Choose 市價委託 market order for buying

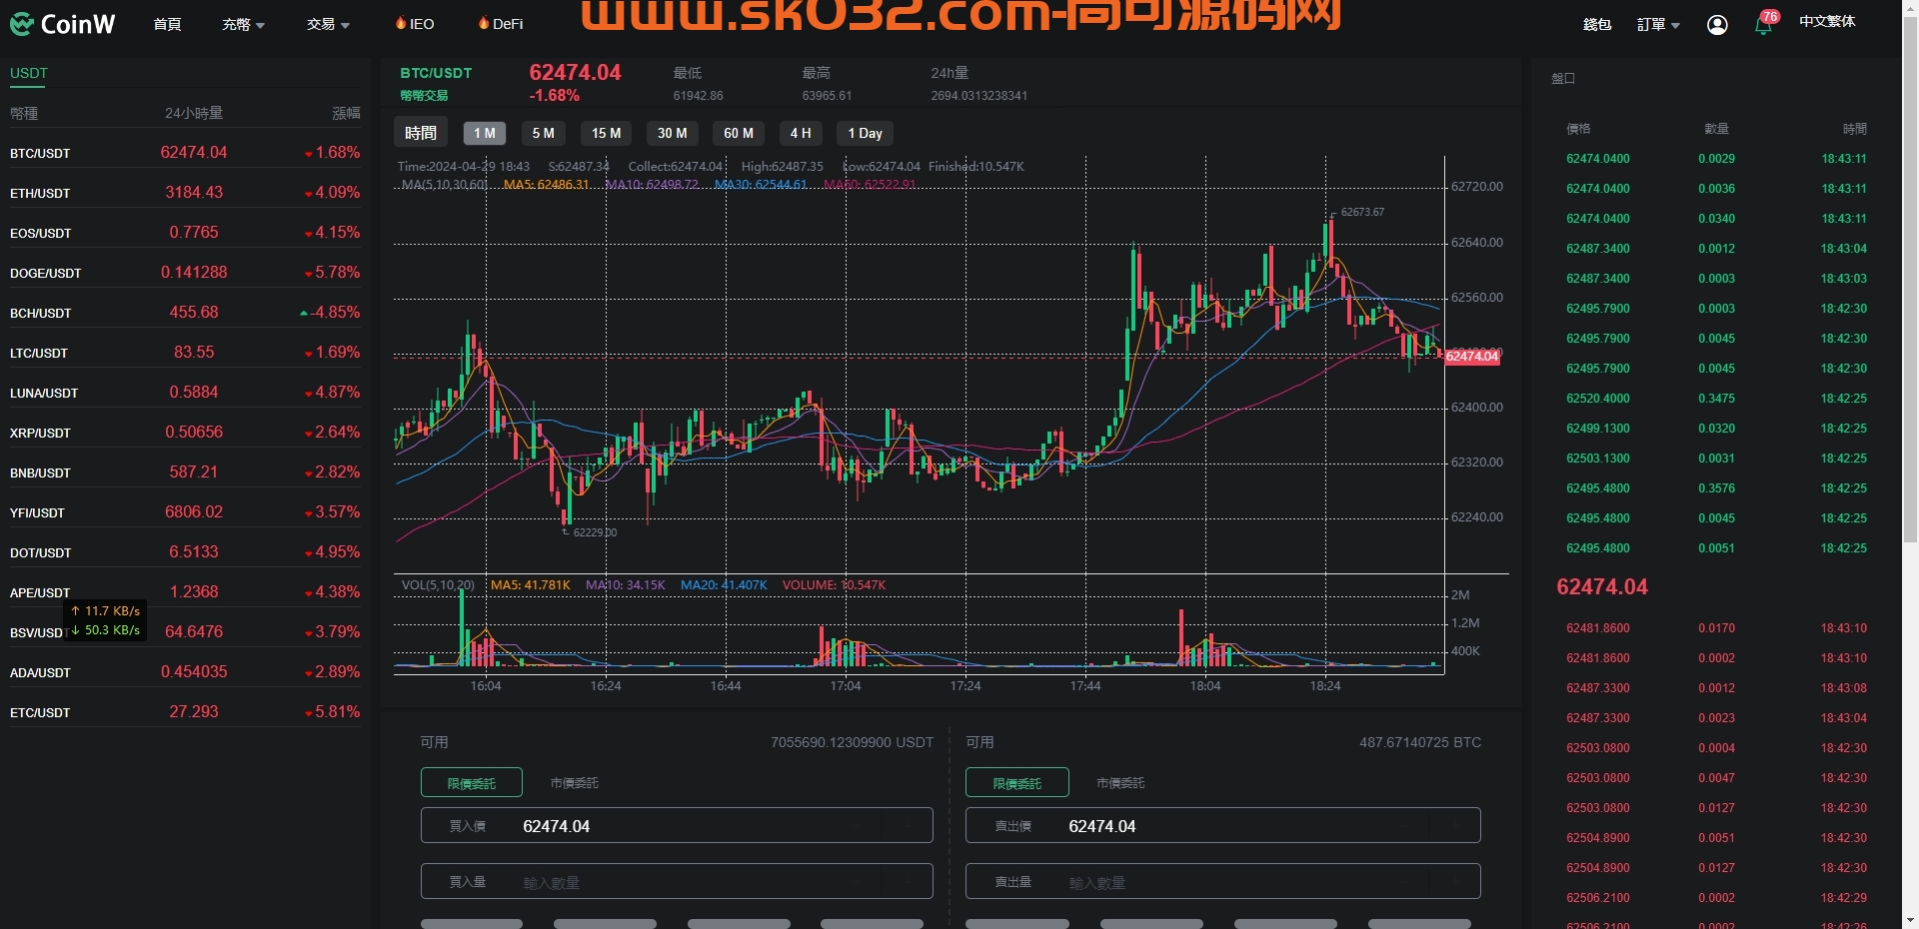tap(575, 783)
